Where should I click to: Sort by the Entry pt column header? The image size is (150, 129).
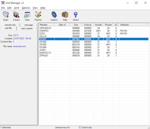pyautogui.click(x=88, y=25)
